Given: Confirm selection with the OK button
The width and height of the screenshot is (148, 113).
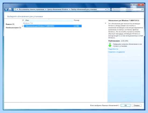Looking at the screenshot, I should 125,105.
